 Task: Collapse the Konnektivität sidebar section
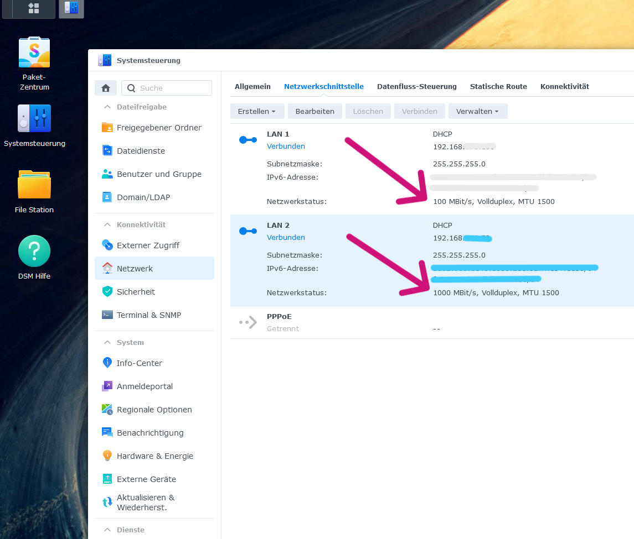click(x=107, y=224)
